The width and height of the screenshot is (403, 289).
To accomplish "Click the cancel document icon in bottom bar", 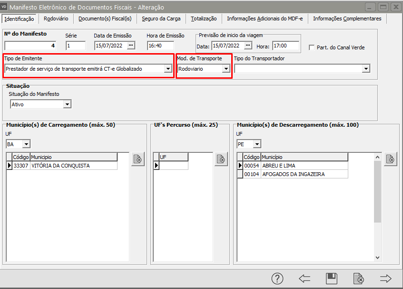I will [359, 279].
